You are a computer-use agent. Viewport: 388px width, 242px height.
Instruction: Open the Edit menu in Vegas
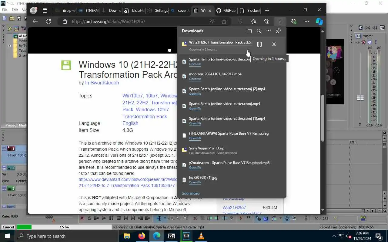pyautogui.click(x=15, y=10)
